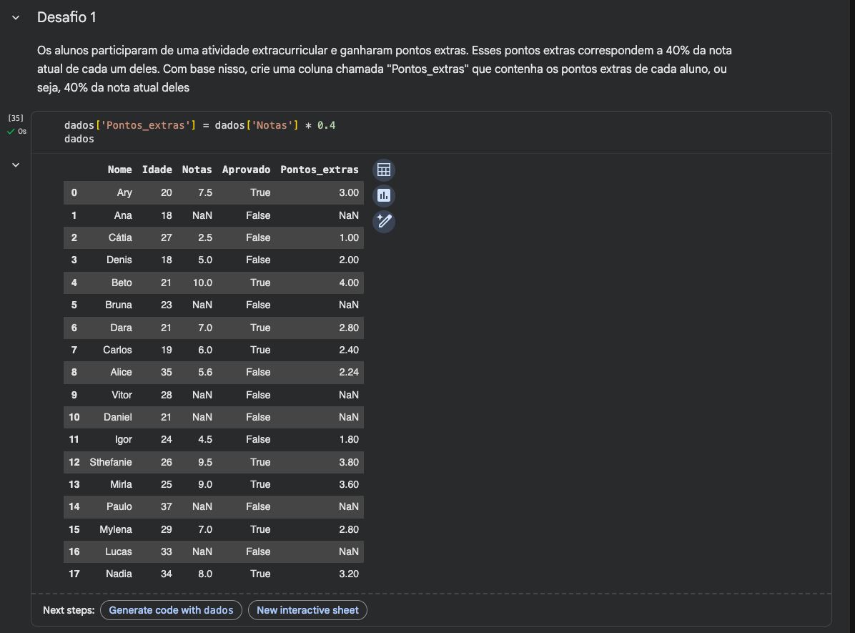Viewport: 855px width, 633px height.
Task: Collapse the cell output chevron
Action: tap(16, 165)
